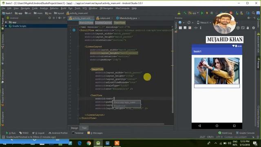The height and width of the screenshot is (147, 261).
Task: Click the Apply Changes lightning icon
Action: coord(207,13)
